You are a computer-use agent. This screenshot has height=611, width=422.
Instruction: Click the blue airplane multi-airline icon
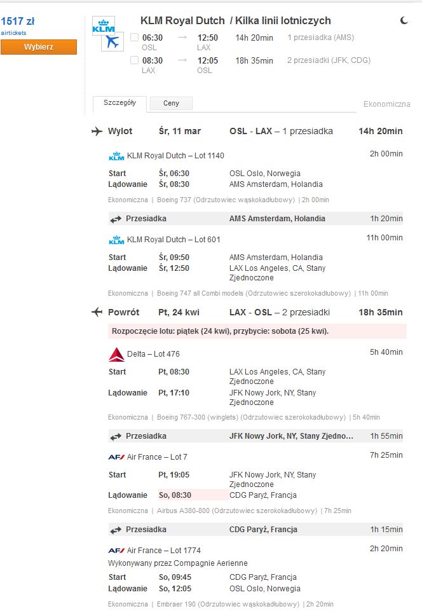[112, 41]
